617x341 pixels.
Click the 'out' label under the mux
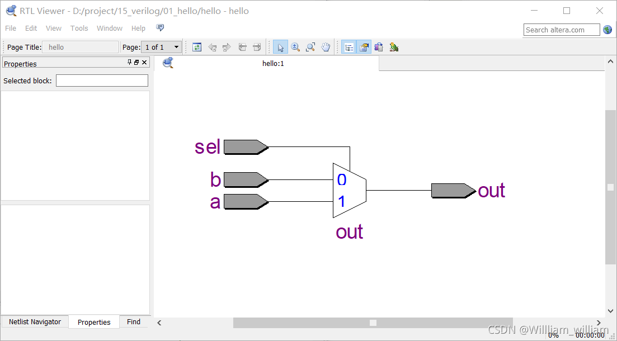coord(350,232)
